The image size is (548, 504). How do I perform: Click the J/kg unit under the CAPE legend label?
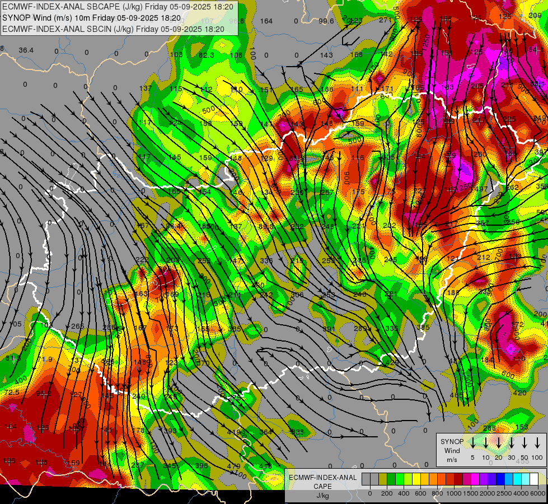click(x=322, y=496)
